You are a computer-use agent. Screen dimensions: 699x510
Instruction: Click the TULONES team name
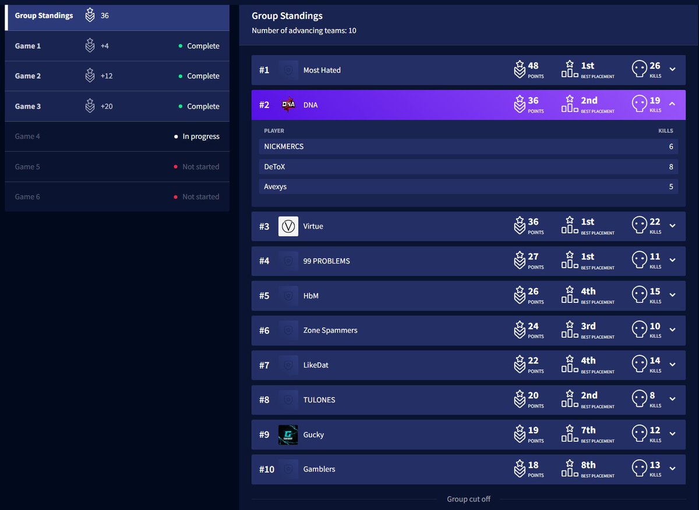click(x=319, y=400)
